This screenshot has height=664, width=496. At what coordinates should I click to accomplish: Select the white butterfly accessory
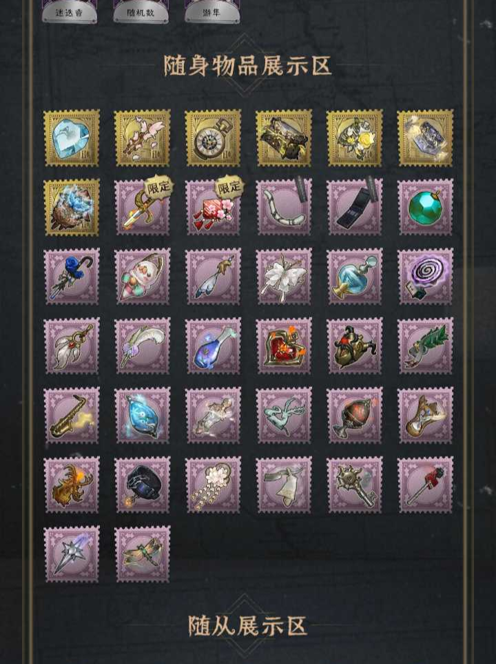(284, 276)
